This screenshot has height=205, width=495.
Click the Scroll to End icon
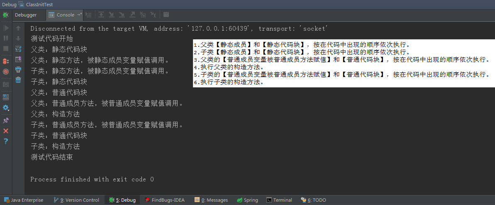coord(18,59)
